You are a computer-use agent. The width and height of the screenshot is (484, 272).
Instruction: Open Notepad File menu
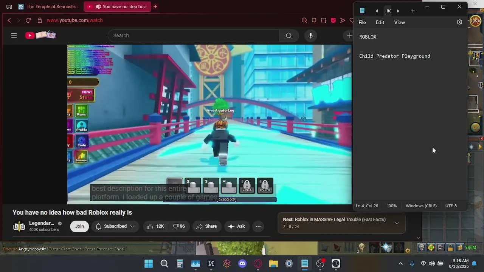(362, 22)
